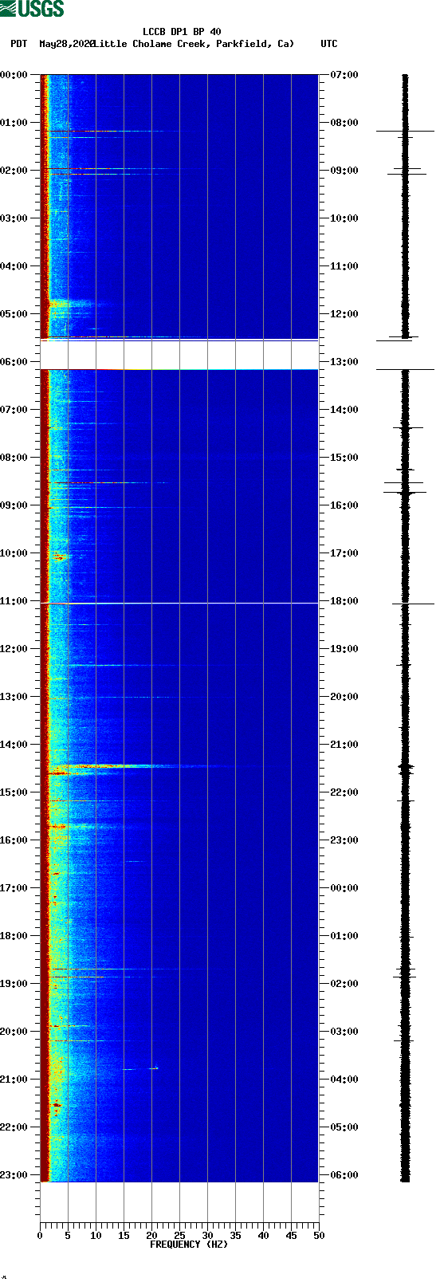The width and height of the screenshot is (440, 1286).
Task: Click the white data gap near 06:00 PDT
Action: (179, 355)
